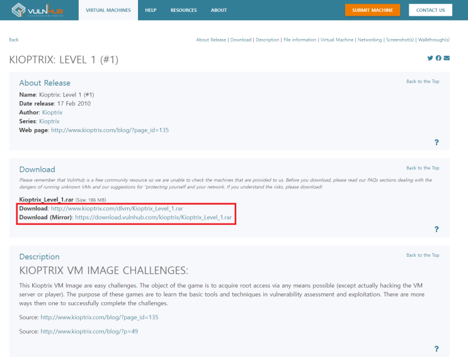Open help question mark in Description section

point(437,349)
